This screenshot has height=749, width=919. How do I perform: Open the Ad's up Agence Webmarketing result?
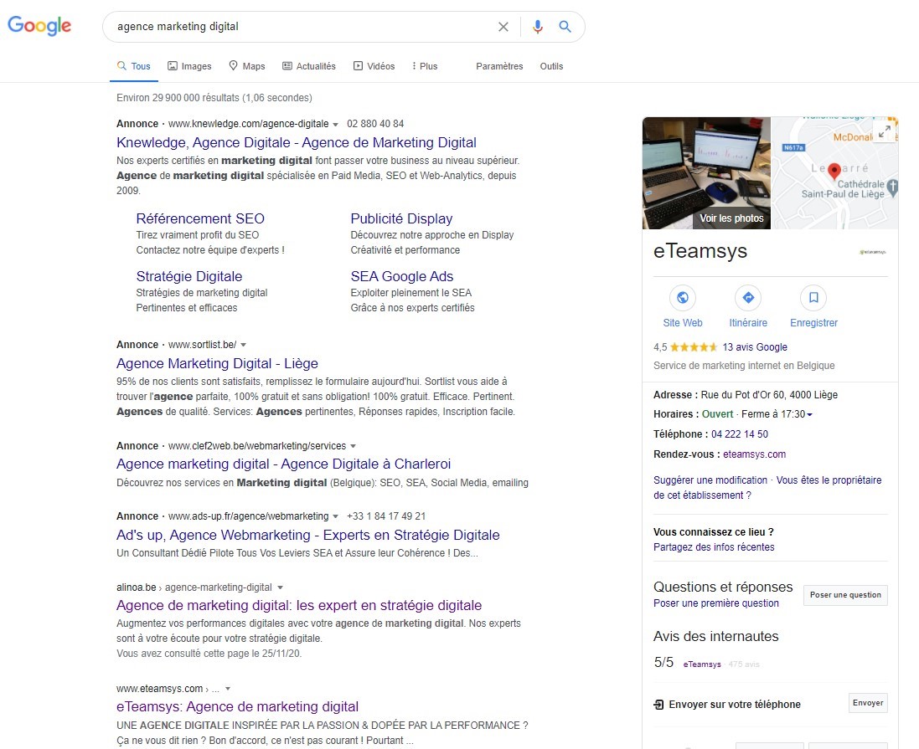pyautogui.click(x=307, y=535)
